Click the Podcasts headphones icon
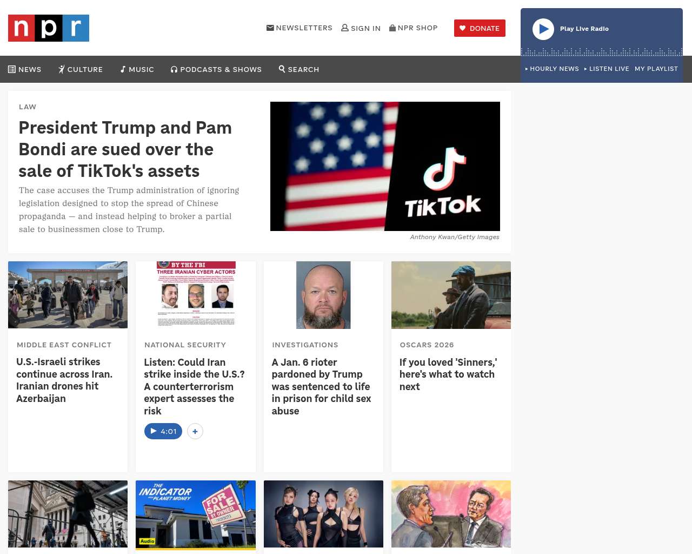Viewport: 692px width, 554px height. pos(174,69)
